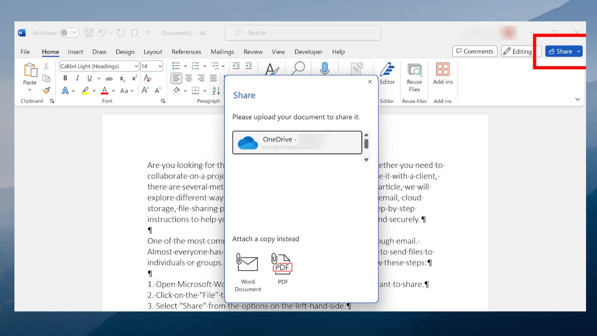Open the Add-ins gallery
597x336 pixels.
coord(443,74)
